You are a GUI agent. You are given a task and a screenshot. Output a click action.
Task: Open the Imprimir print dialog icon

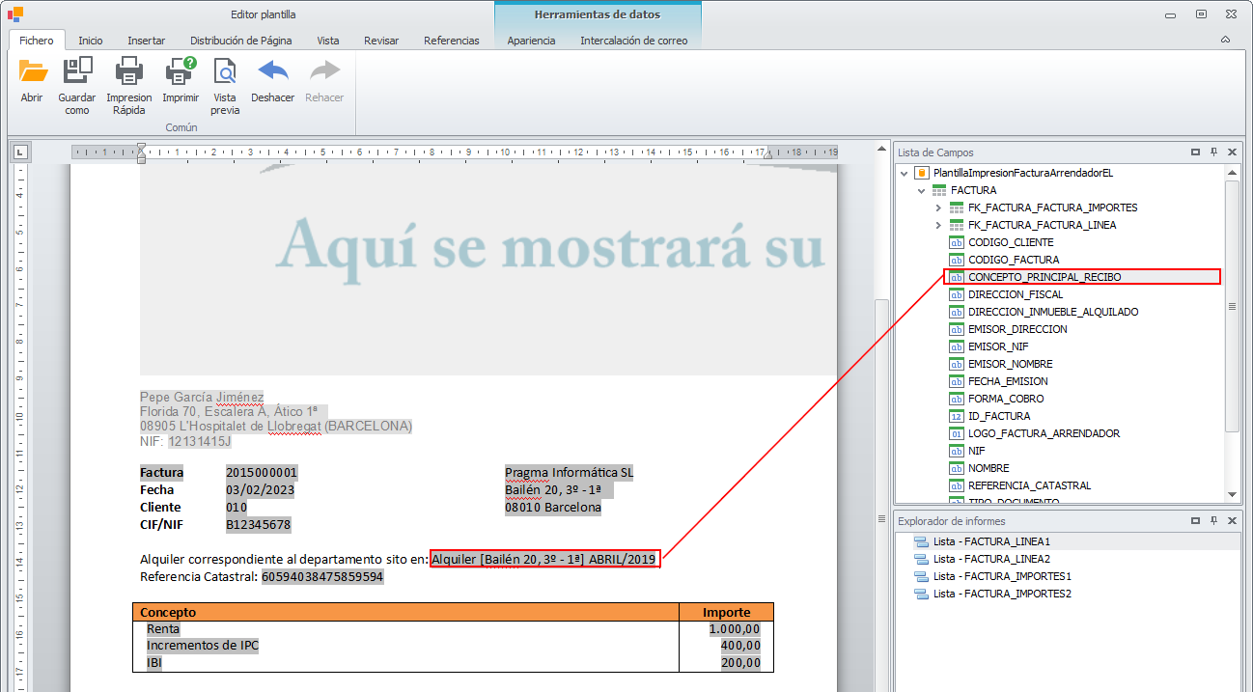pos(181,71)
